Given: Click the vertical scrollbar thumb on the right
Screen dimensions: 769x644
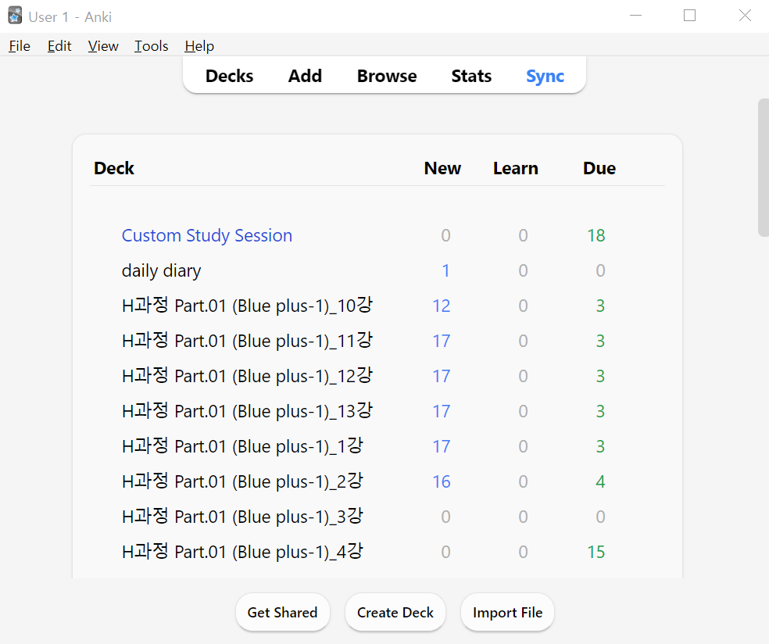Looking at the screenshot, I should pos(764,168).
